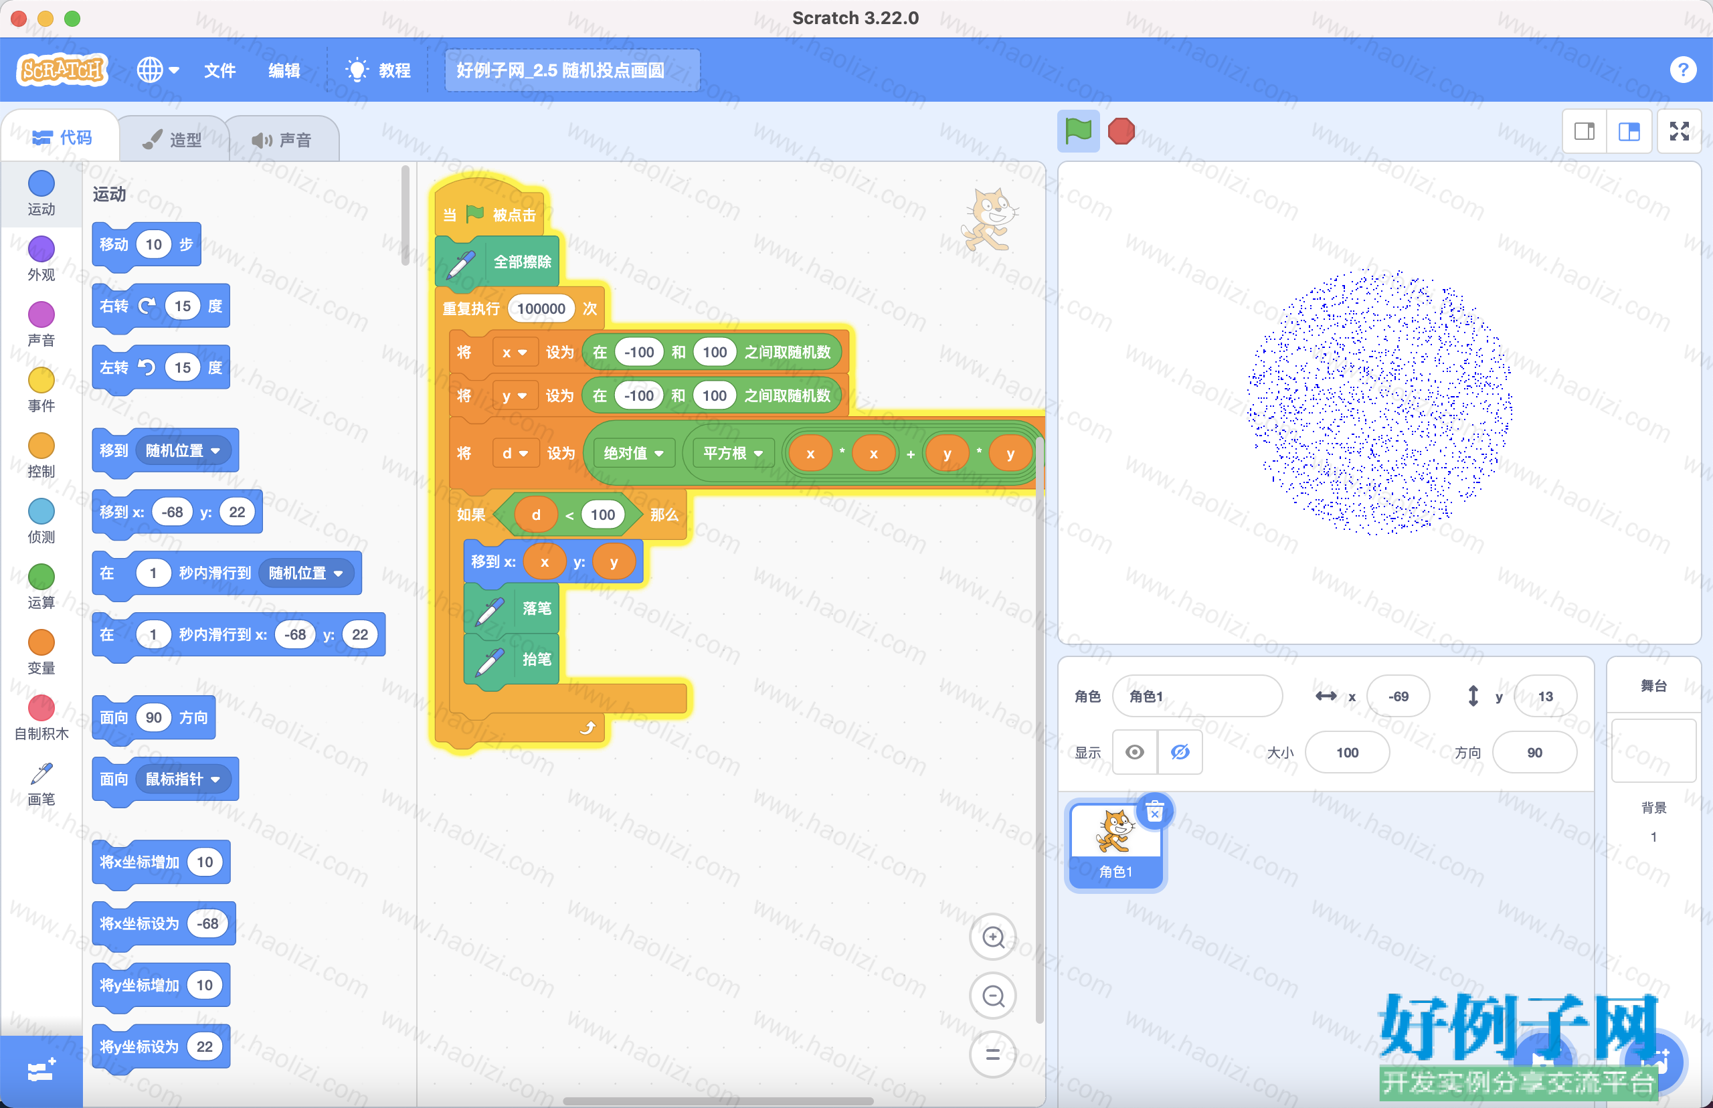
Task: Click the 右转 15 度 block
Action: pos(161,306)
